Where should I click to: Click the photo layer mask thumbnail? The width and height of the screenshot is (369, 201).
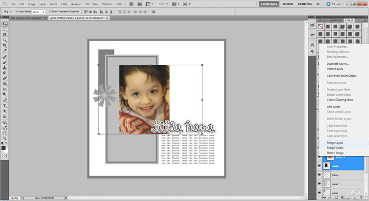pyautogui.click(x=326, y=166)
